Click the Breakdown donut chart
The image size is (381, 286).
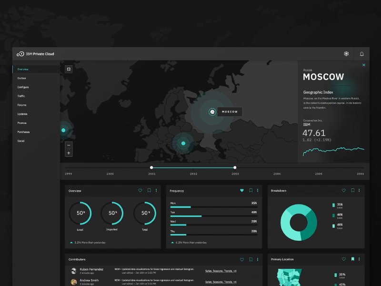click(x=299, y=223)
